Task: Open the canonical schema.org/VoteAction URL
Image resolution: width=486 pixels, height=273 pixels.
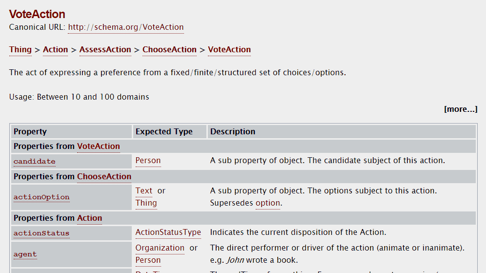Action: [x=126, y=27]
